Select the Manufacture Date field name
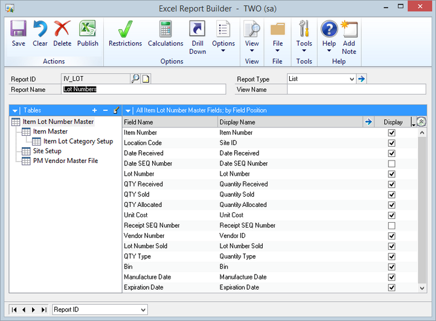Screen dimensions: 436x321 tap(147, 277)
